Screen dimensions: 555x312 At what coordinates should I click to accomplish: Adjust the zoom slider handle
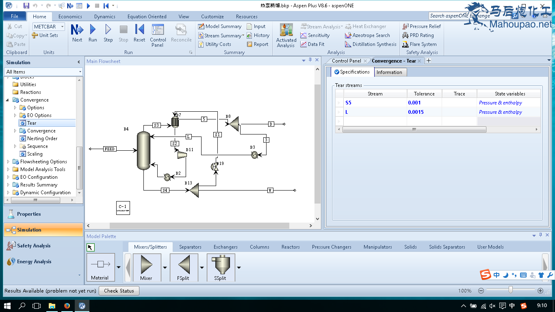[x=510, y=290]
